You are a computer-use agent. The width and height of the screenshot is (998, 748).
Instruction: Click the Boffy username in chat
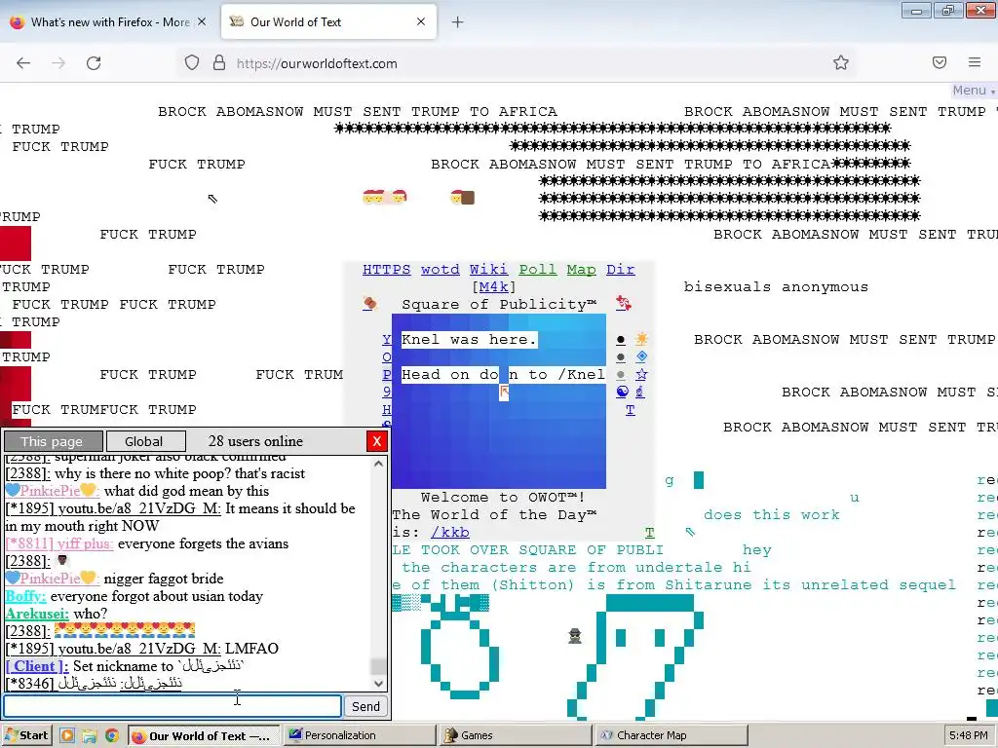25,596
